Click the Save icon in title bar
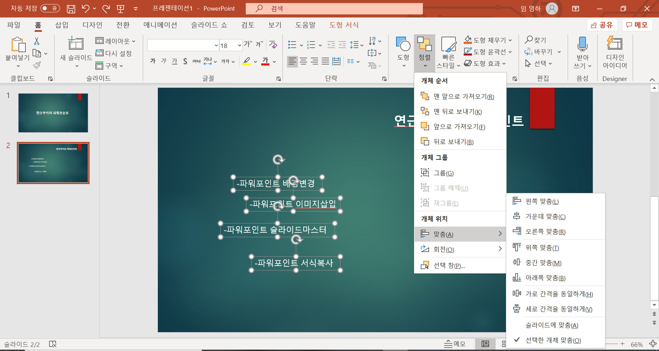 point(71,9)
